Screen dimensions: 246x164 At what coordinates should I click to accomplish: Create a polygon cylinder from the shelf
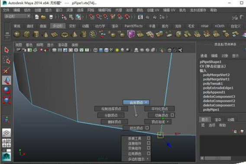36,34
